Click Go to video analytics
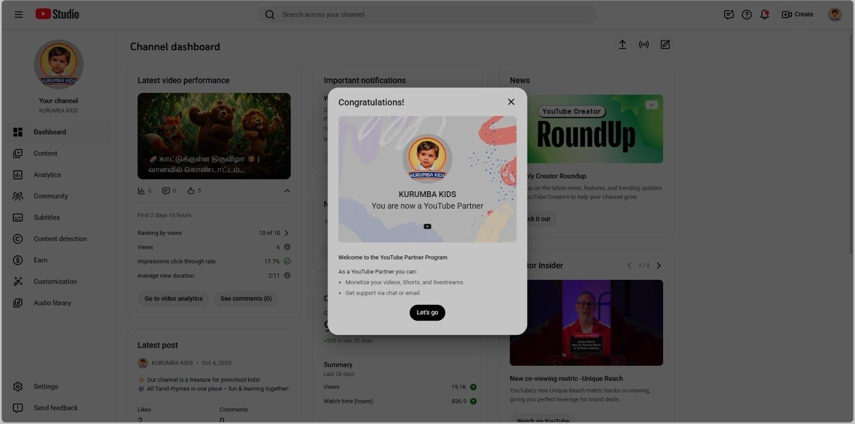Screen dimensions: 855x424 click(174, 299)
